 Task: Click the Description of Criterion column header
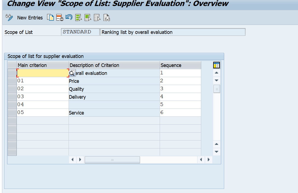click(114, 65)
